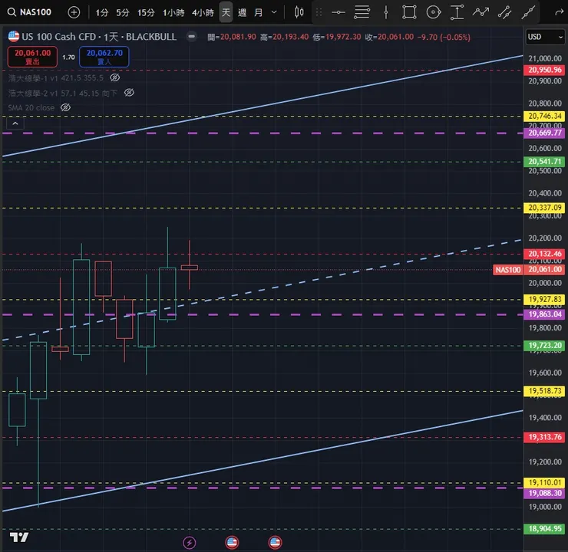Switch to the 5分 timeframe

click(123, 13)
